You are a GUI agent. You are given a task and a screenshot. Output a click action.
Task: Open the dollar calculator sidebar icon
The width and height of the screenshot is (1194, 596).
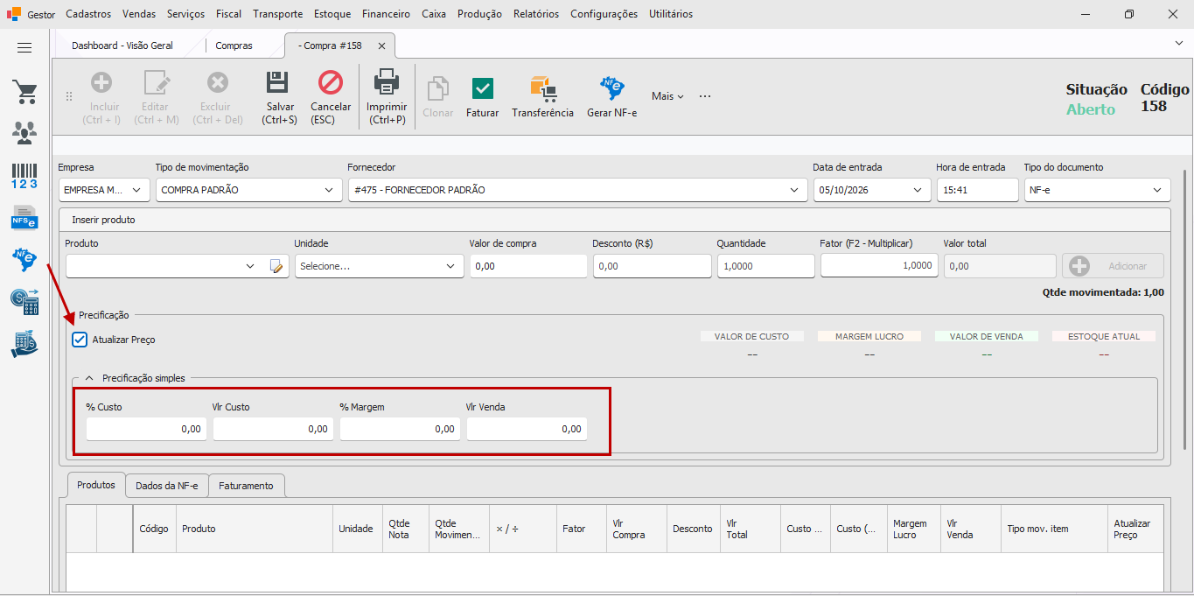24,301
